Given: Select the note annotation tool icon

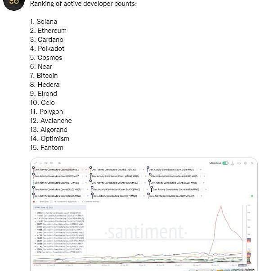Looking at the screenshot, I should click(x=46, y=163).
